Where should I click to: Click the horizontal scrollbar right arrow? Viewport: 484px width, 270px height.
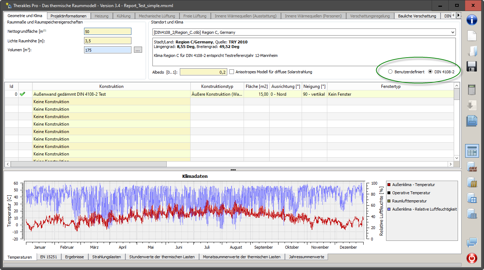coord(451,164)
